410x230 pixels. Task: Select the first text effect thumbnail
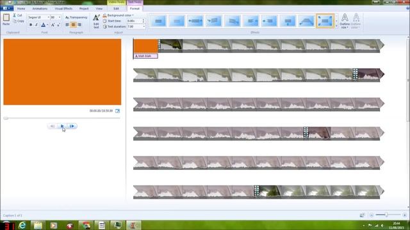158,21
